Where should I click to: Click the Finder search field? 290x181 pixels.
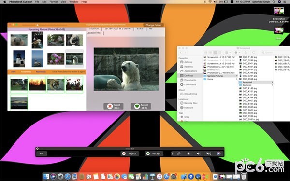click(x=275, y=53)
